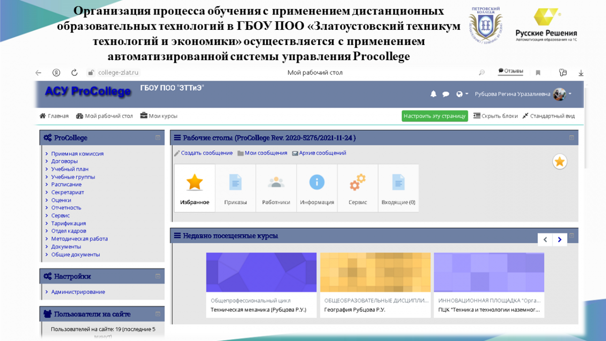This screenshot has width=606, height=341.
Task: Expand Приемная комиссия tree item
Action: [x=77, y=154]
